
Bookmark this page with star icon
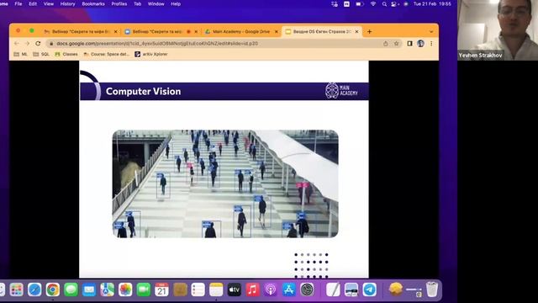pos(396,44)
